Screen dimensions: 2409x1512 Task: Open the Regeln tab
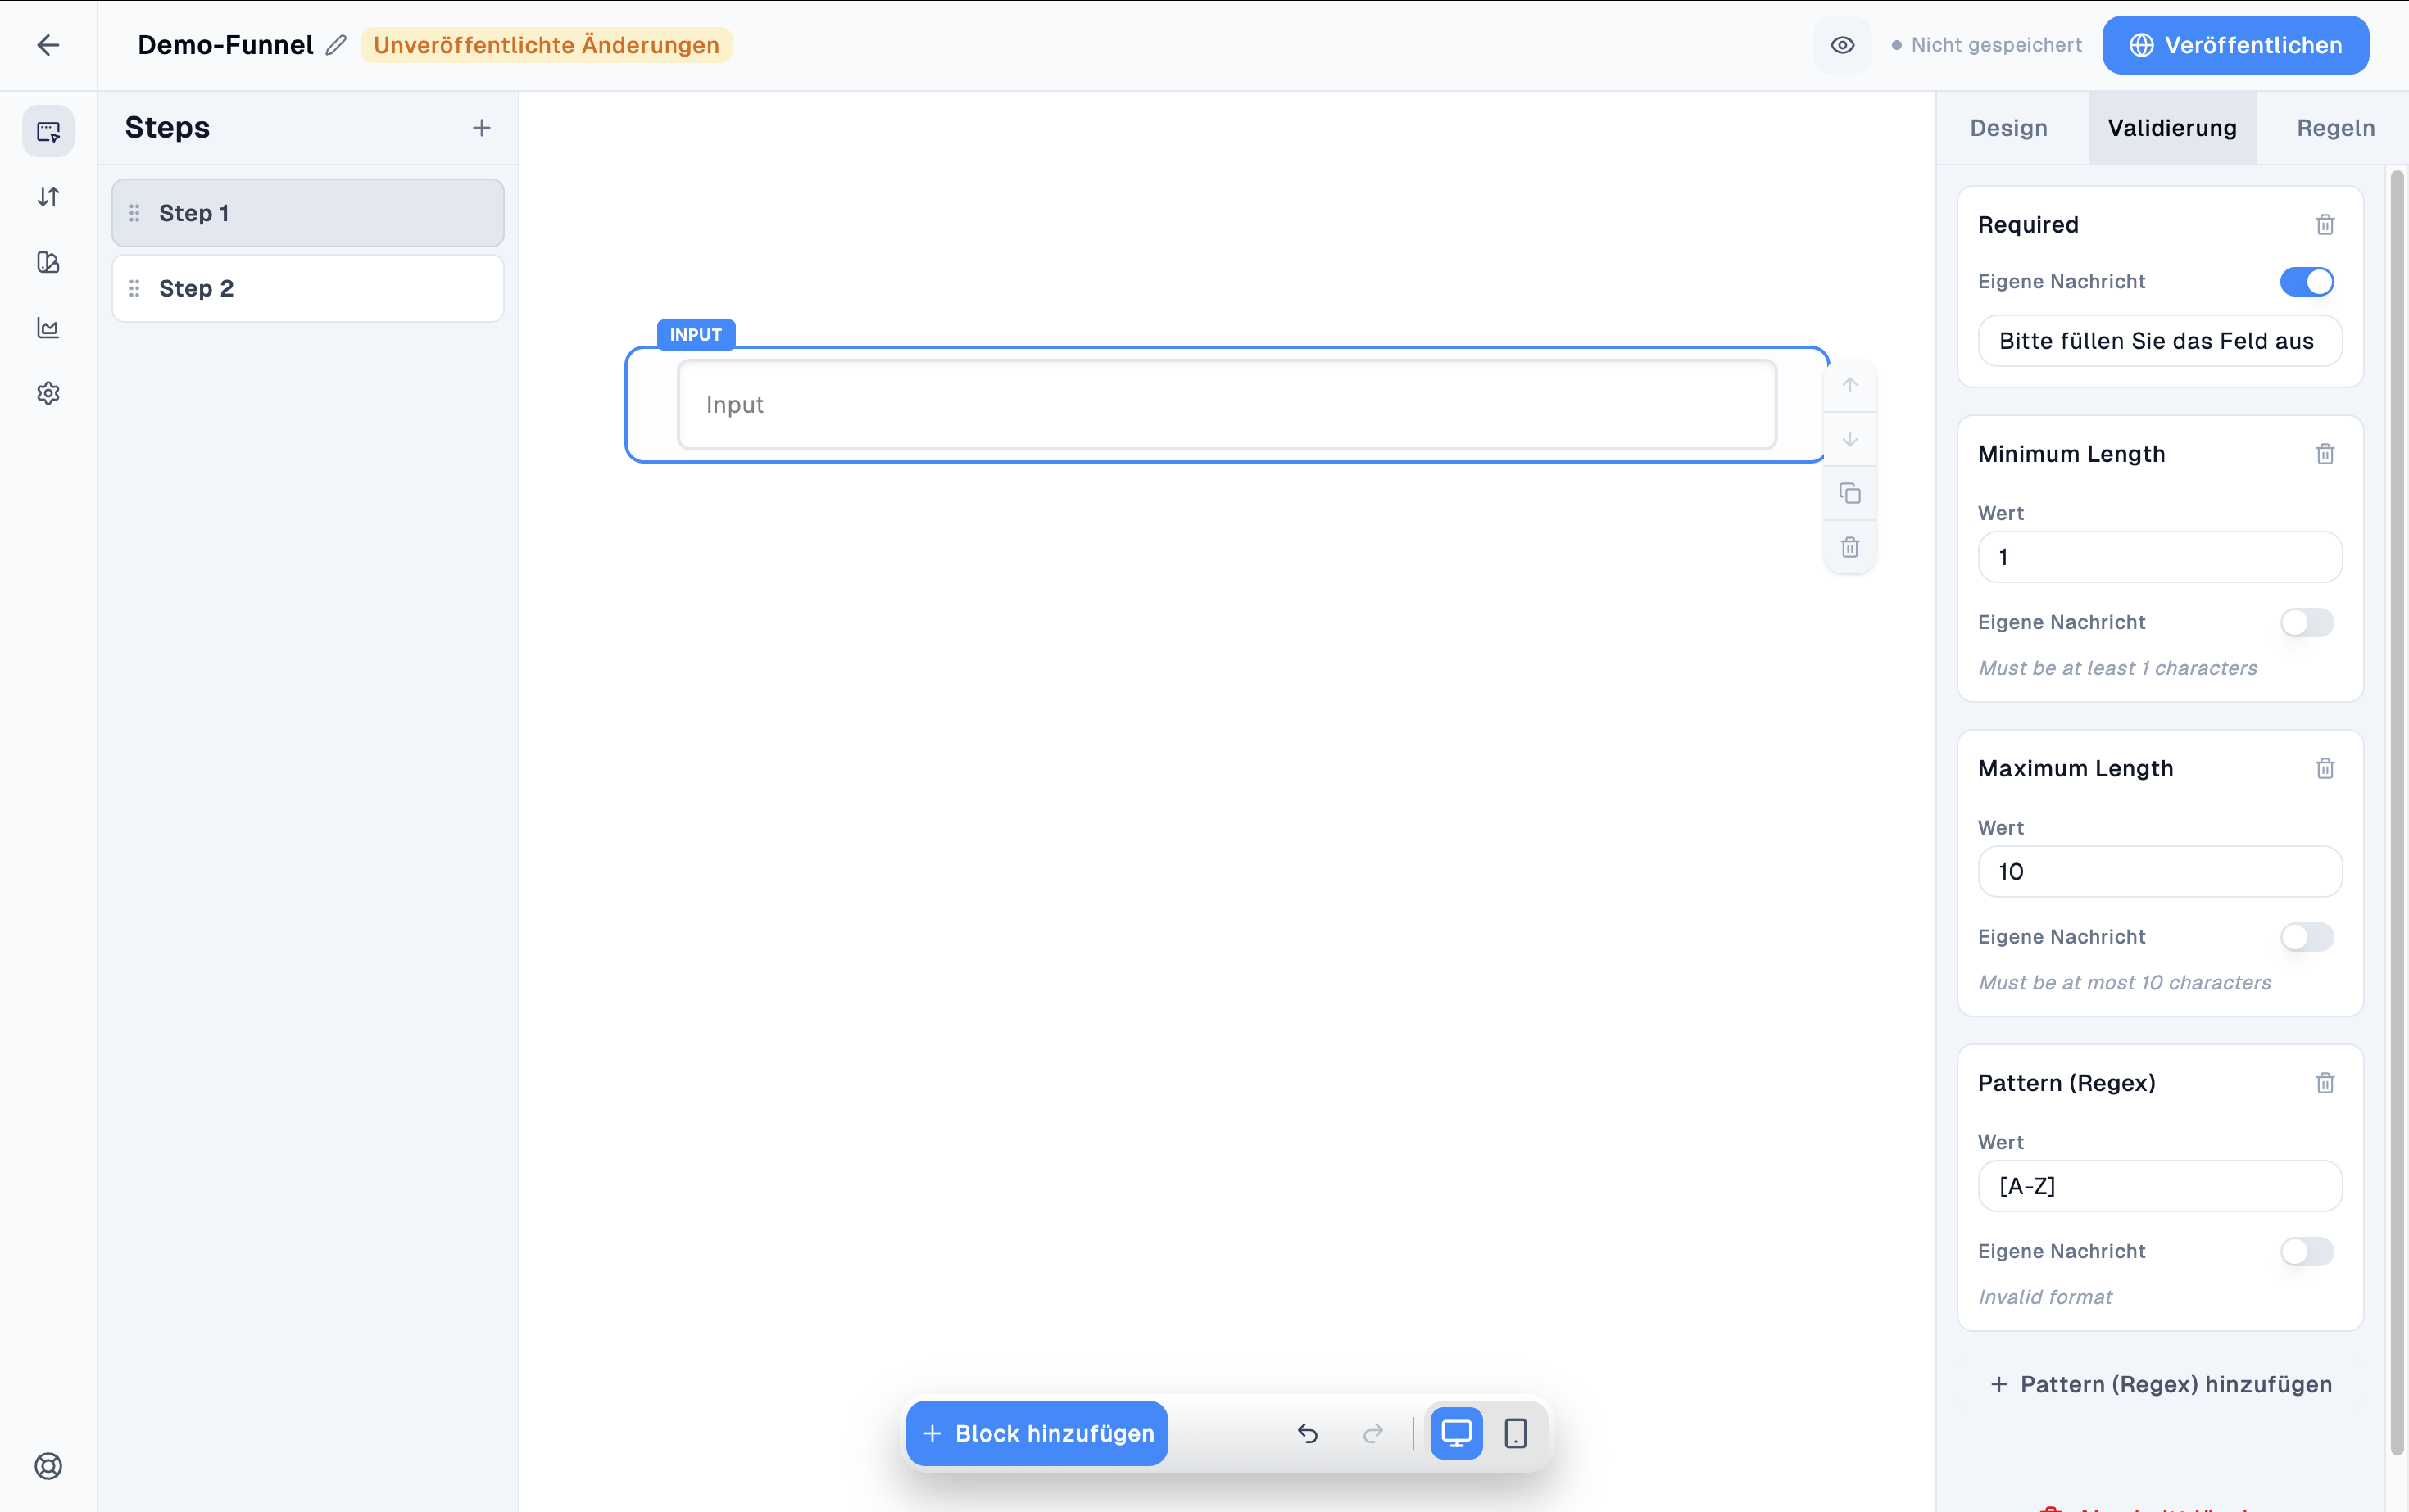tap(2335, 128)
